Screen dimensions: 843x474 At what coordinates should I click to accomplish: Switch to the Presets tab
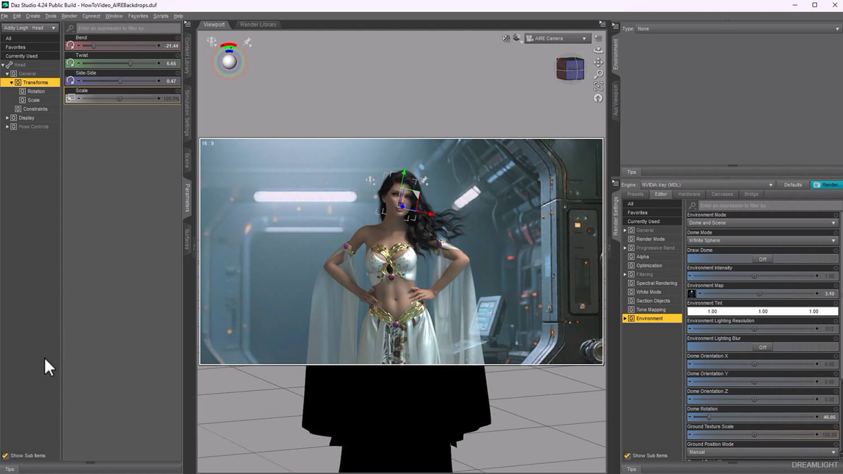pos(635,194)
